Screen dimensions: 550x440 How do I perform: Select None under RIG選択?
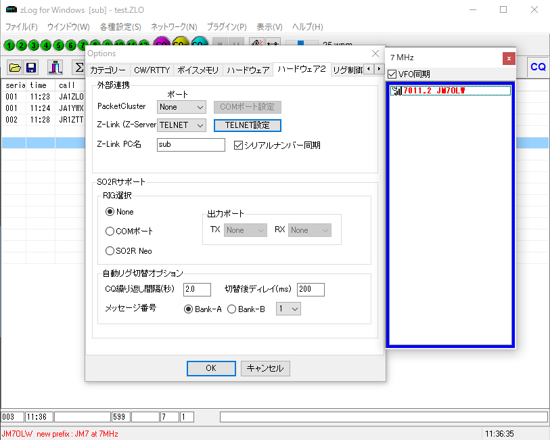120,212
